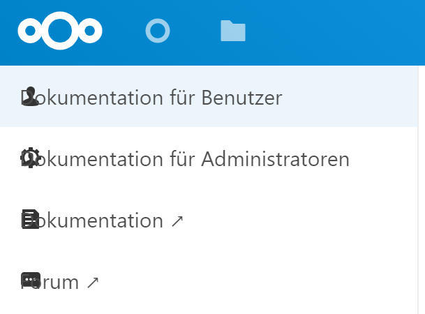Click the Nextcloud logo in the header
This screenshot has width=425, height=314.
coord(60,31)
